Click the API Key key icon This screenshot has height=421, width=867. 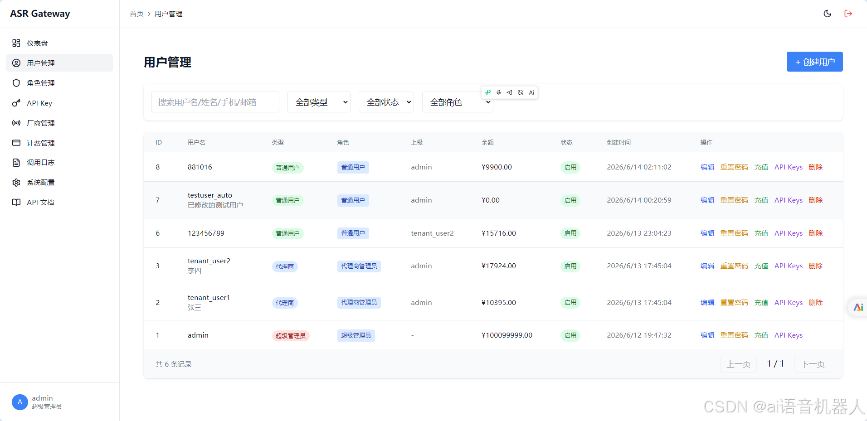pos(16,103)
